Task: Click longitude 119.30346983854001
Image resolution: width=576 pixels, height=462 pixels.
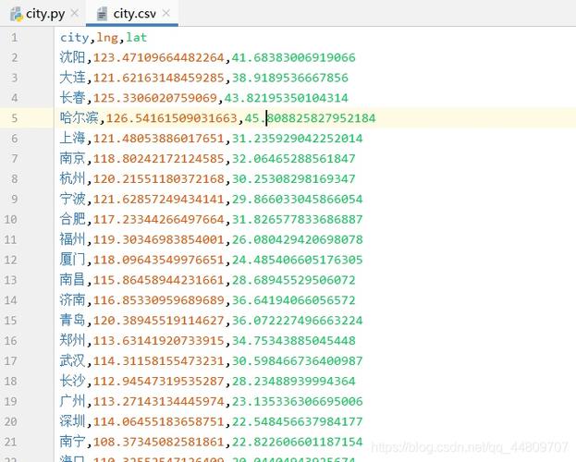Action: click(159, 239)
